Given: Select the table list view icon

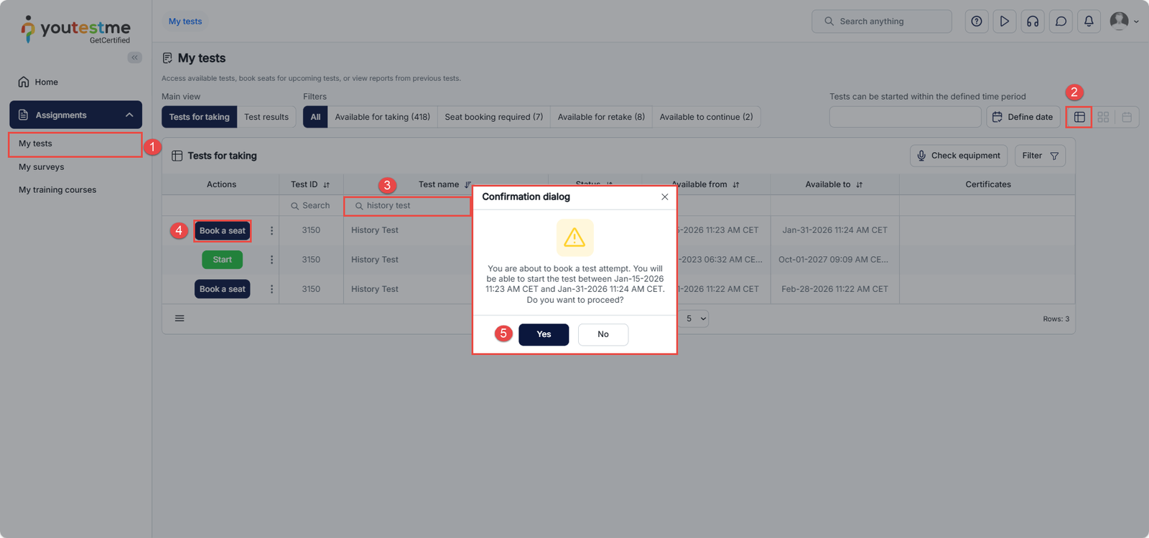Looking at the screenshot, I should (x=1079, y=117).
